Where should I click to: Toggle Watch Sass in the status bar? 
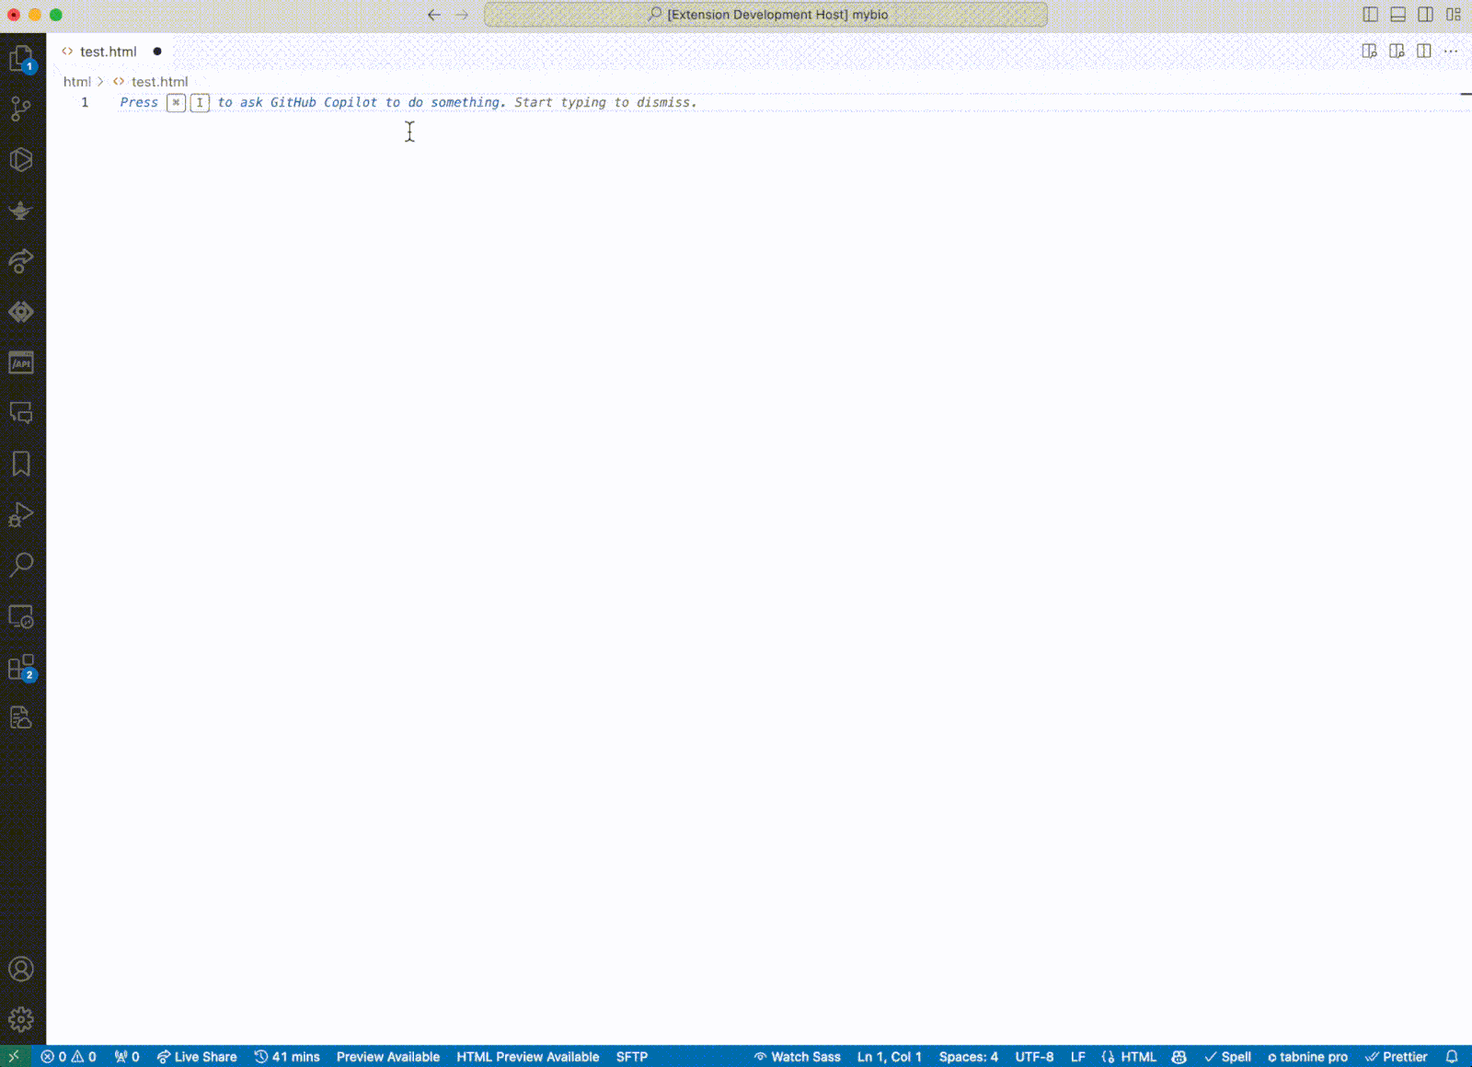tap(798, 1056)
